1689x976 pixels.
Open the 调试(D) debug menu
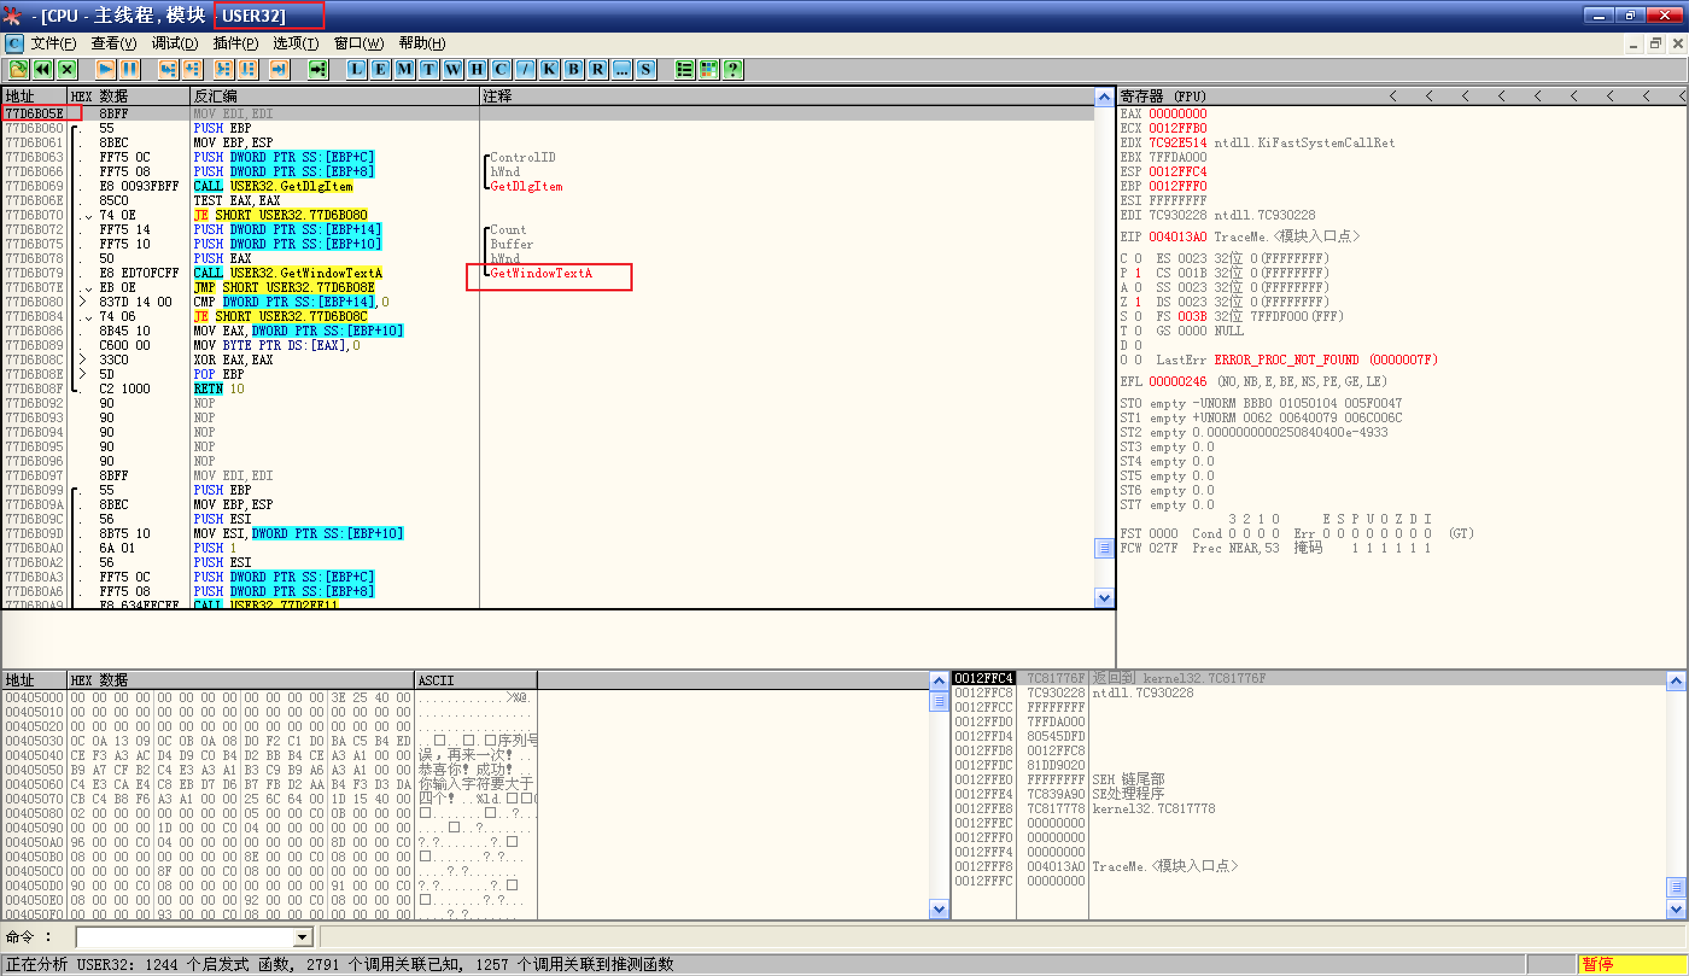[x=174, y=43]
